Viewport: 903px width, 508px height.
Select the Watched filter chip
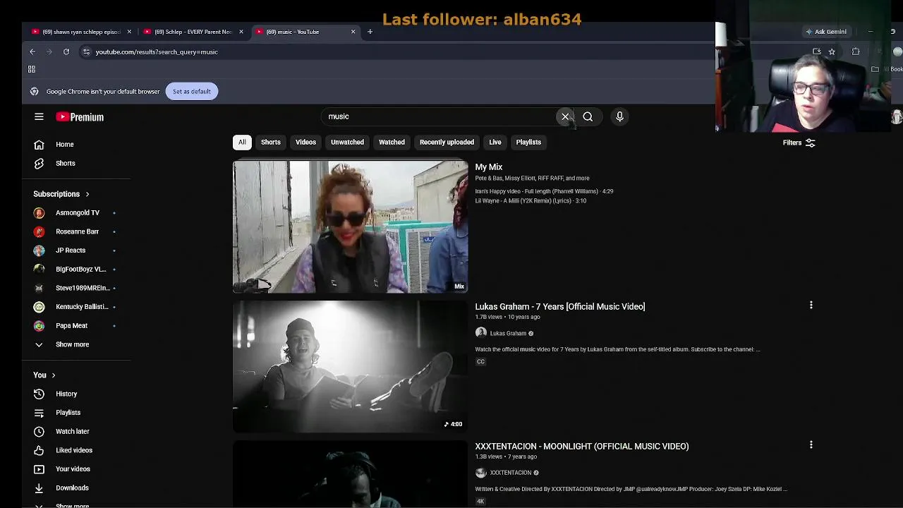tap(392, 143)
